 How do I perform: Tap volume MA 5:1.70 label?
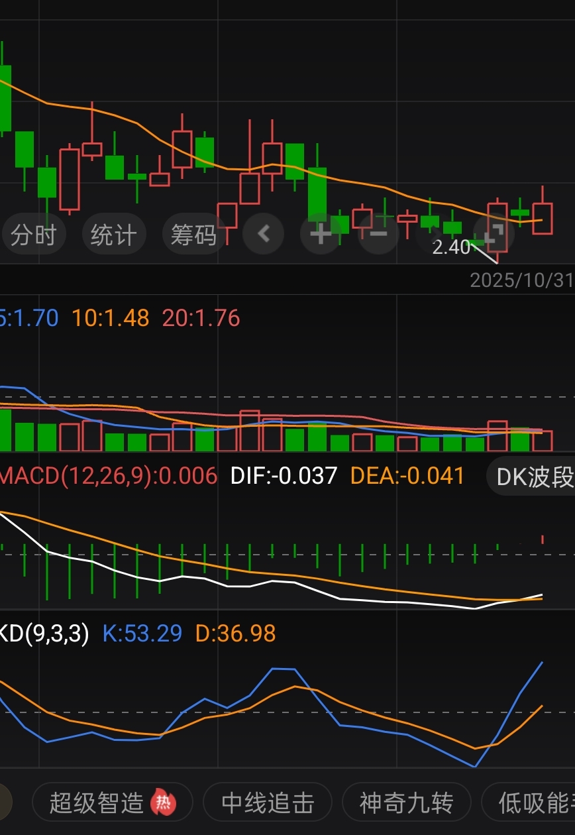tap(29, 318)
